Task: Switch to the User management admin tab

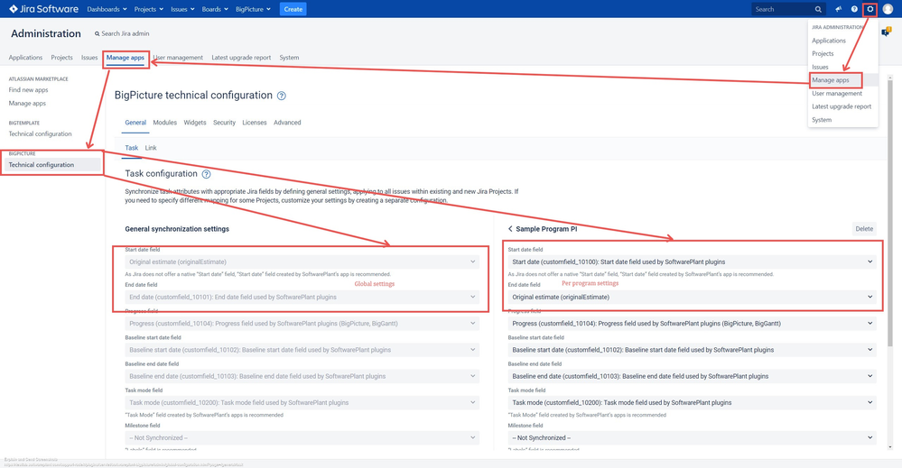Action: click(x=178, y=58)
